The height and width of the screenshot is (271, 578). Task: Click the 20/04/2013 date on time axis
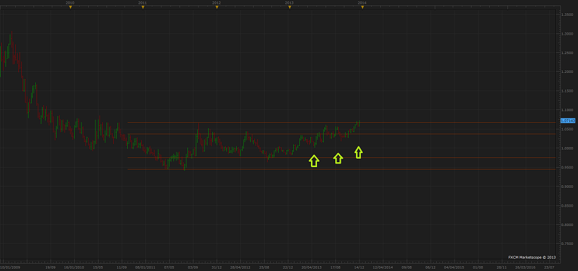[312, 267]
